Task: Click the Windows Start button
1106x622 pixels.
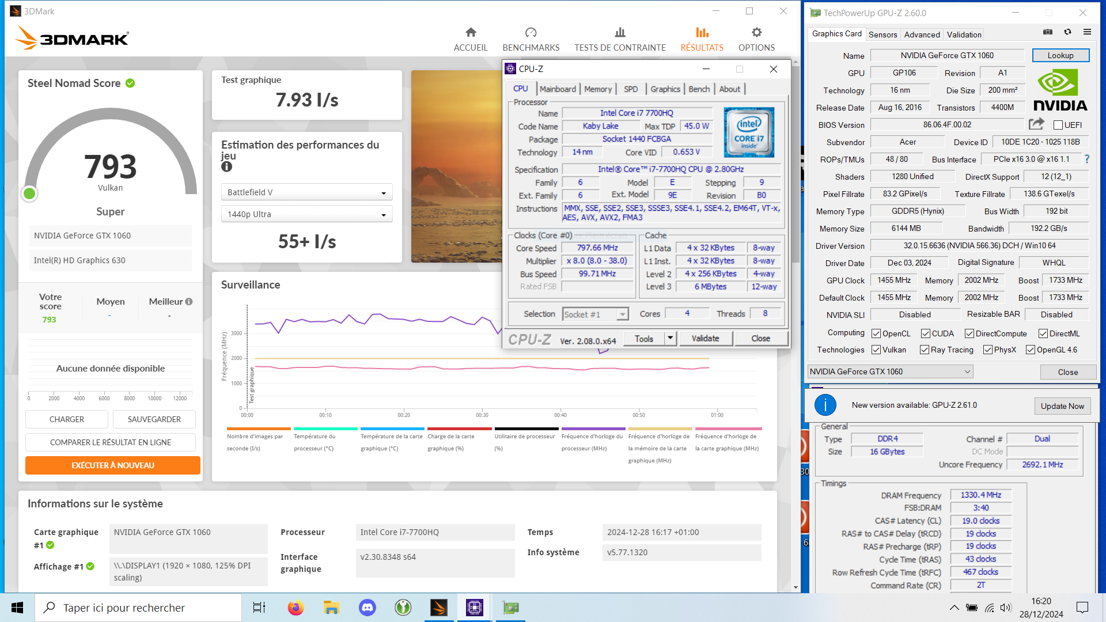Action: (x=17, y=608)
